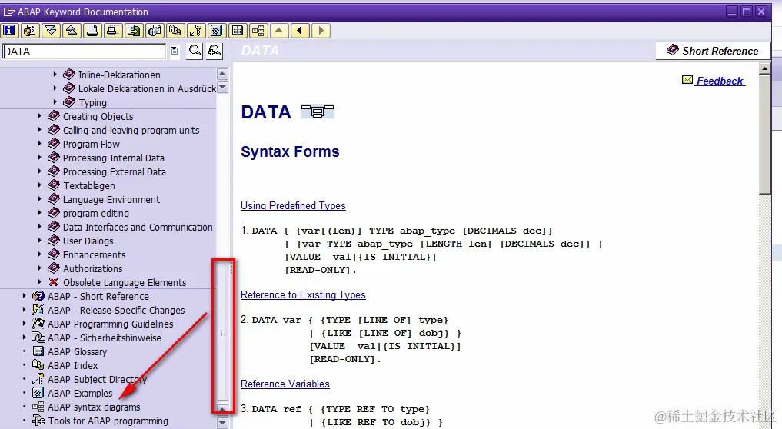Click the documentation pane vertical scrollbar thumb
Viewport: 782px width, 429px height.
pyautogui.click(x=764, y=134)
